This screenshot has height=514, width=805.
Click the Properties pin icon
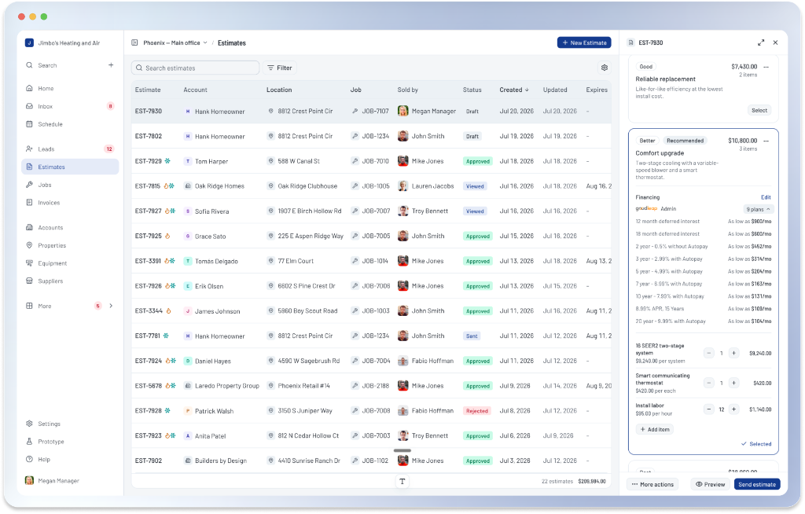[29, 245]
